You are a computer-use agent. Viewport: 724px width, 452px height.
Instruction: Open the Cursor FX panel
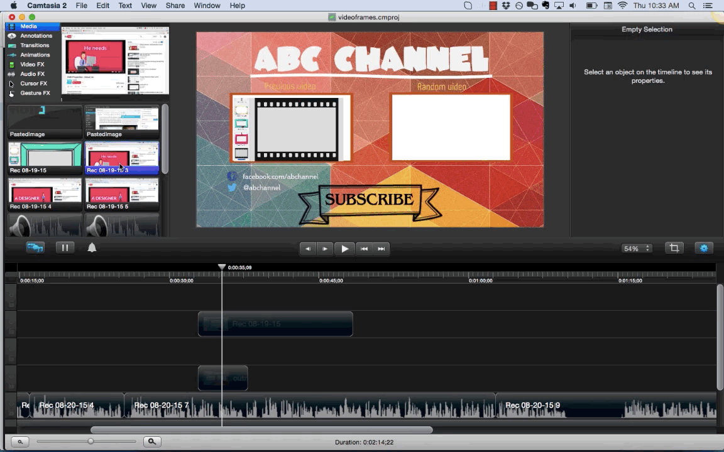(x=33, y=83)
